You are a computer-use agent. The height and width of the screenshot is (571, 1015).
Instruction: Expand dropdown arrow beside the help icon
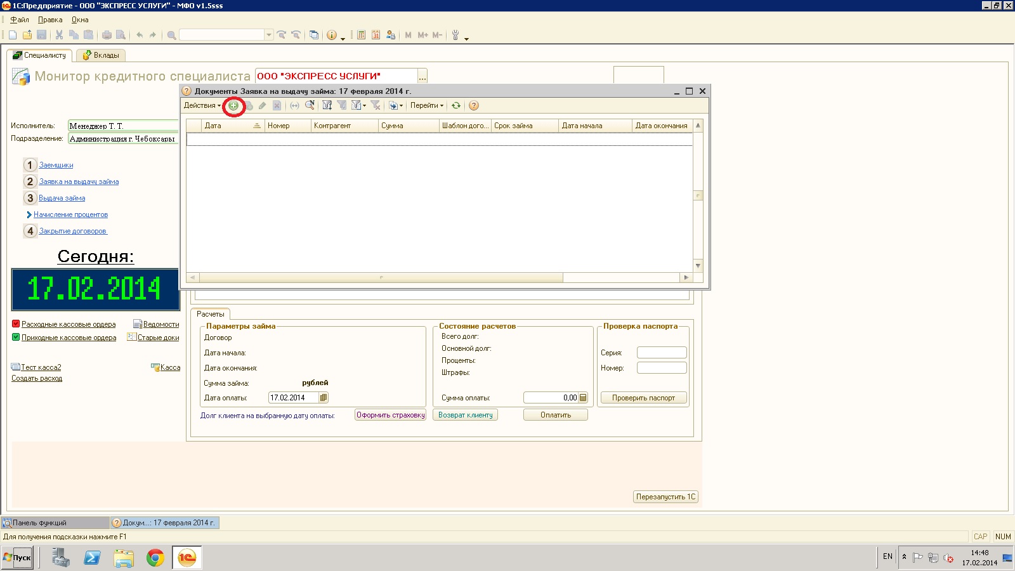[343, 38]
